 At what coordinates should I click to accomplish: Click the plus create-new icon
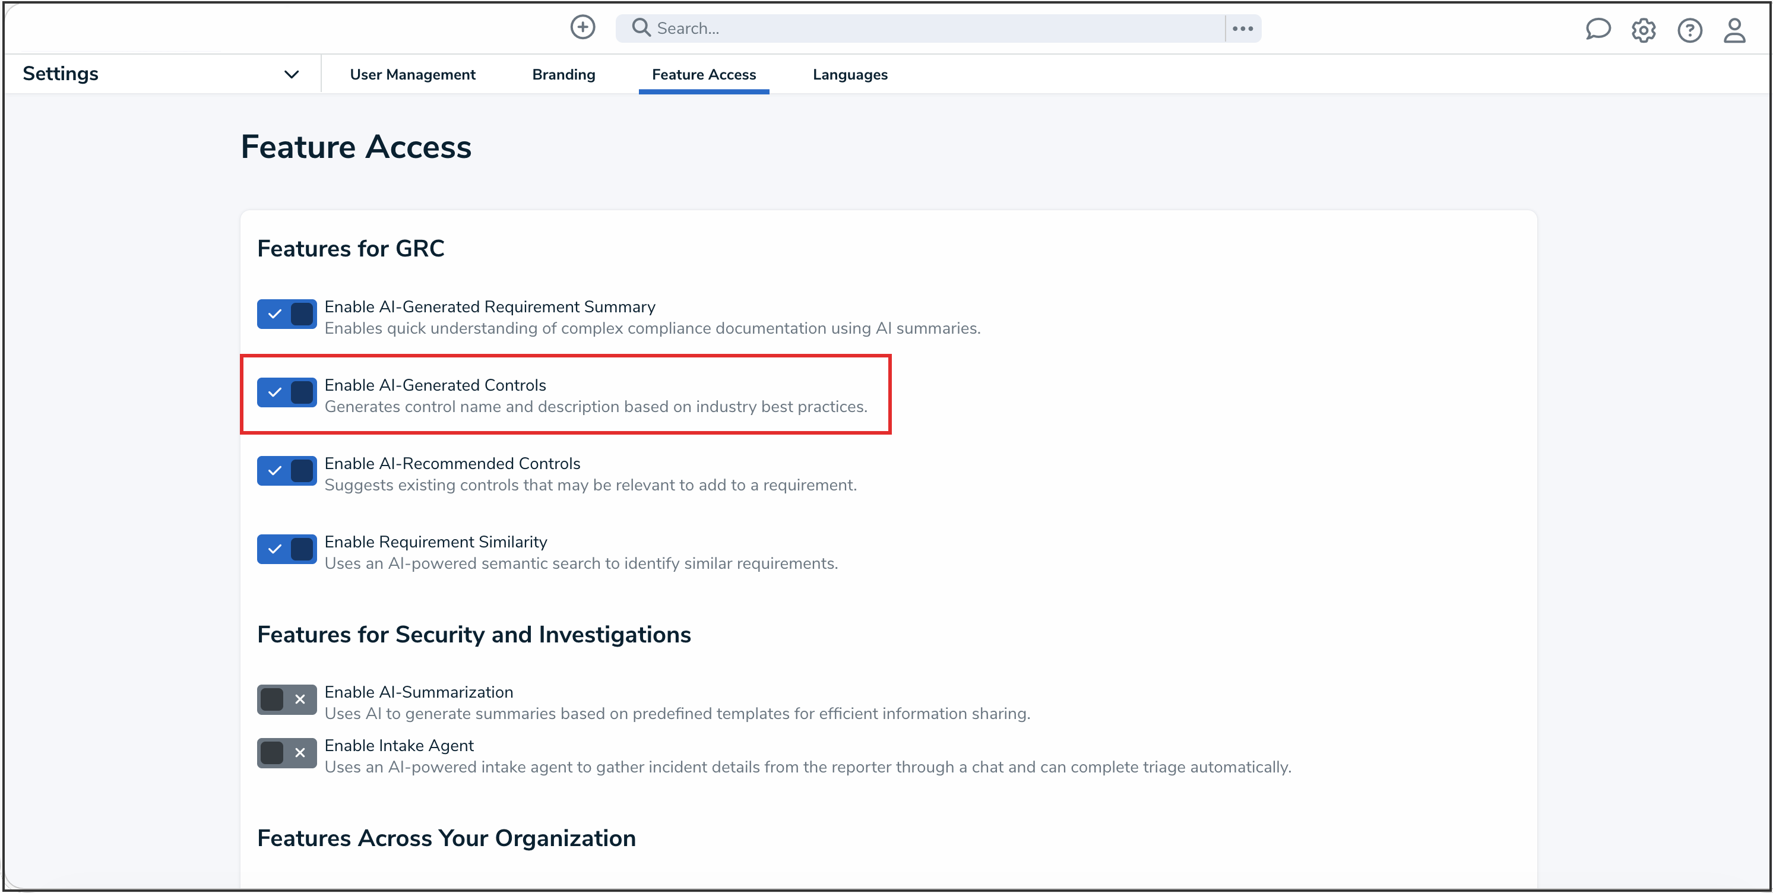582,27
